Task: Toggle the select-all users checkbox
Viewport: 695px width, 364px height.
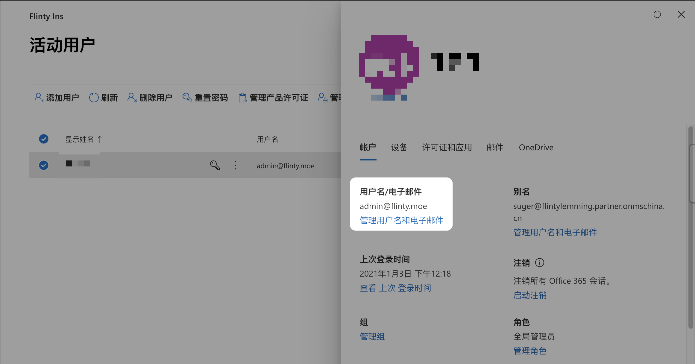Action: coord(44,139)
